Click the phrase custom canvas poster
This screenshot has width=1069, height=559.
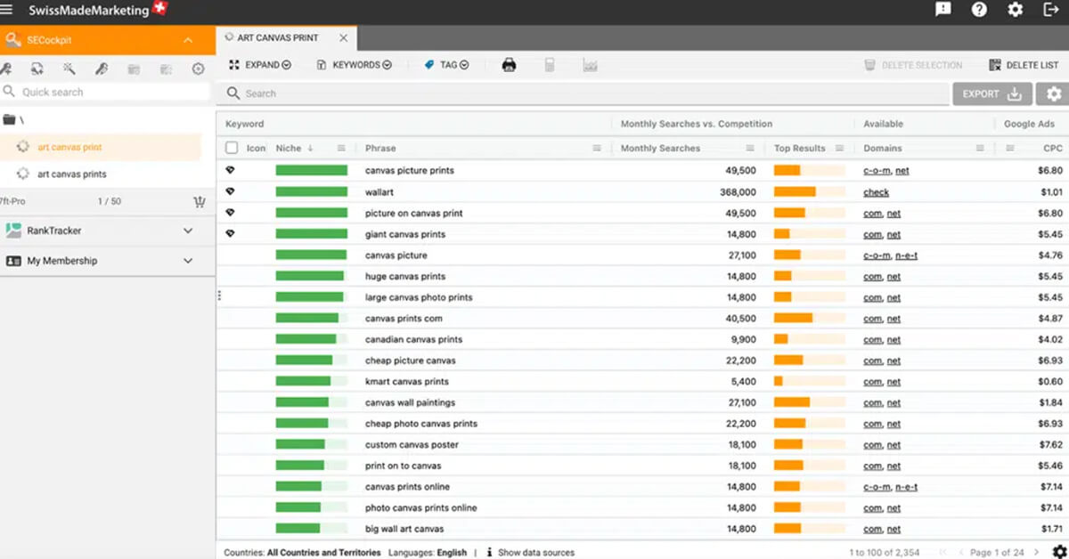click(410, 445)
